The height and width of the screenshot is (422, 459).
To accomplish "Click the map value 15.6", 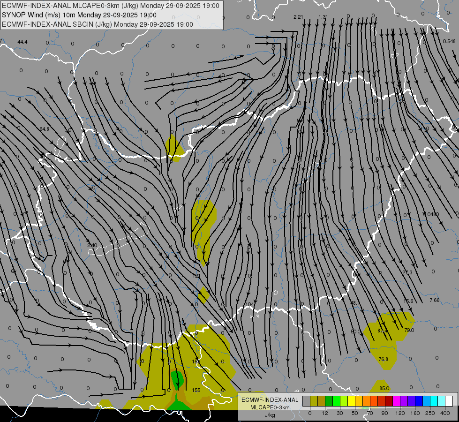I will [x=408, y=301].
